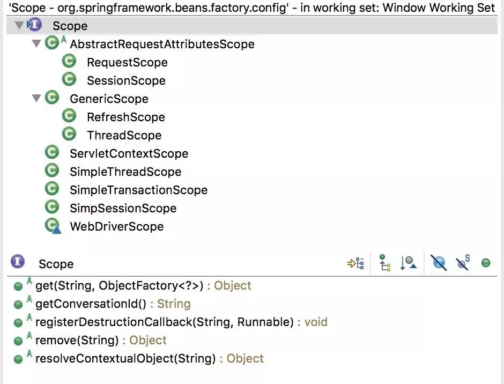Collapse the root Scope interface node
Image resolution: width=504 pixels, height=384 pixels.
pos(19,25)
